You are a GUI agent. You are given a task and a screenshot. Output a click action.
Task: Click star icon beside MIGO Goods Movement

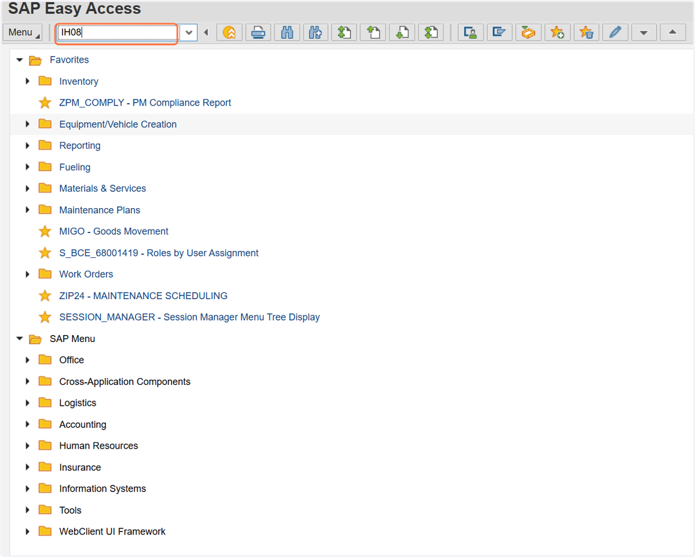(x=45, y=232)
